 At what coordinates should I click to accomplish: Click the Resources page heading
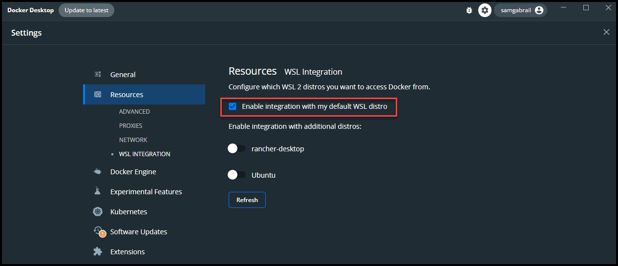click(x=253, y=71)
